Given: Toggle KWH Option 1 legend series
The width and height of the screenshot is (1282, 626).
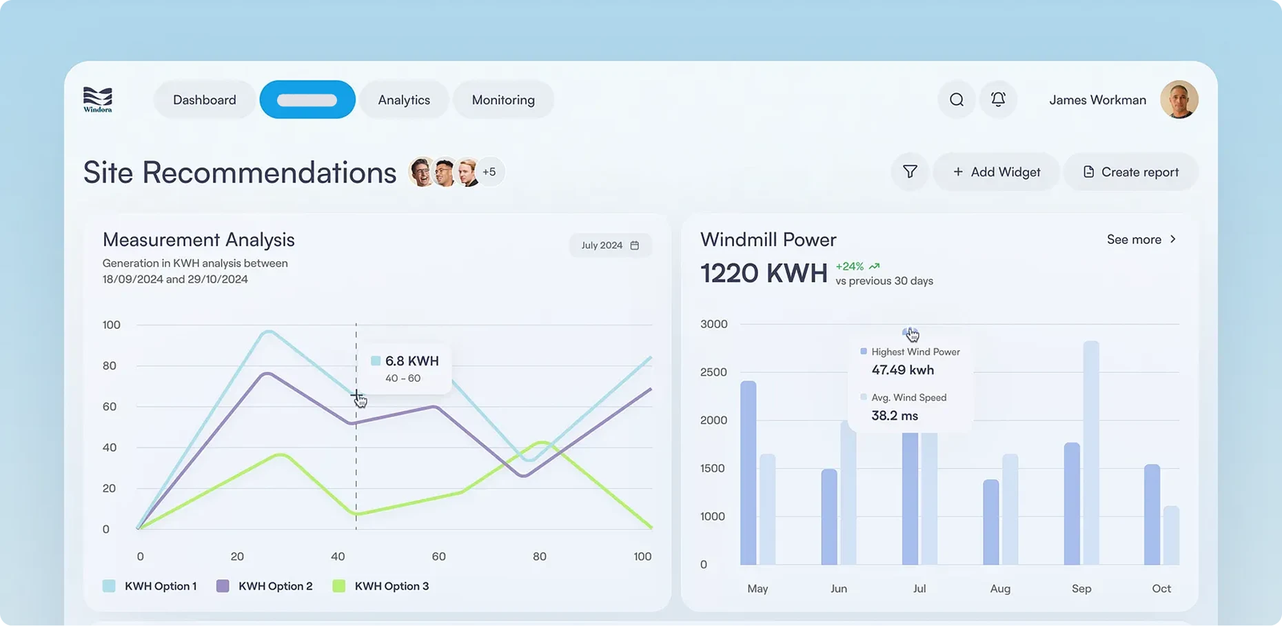Looking at the screenshot, I should 150,586.
